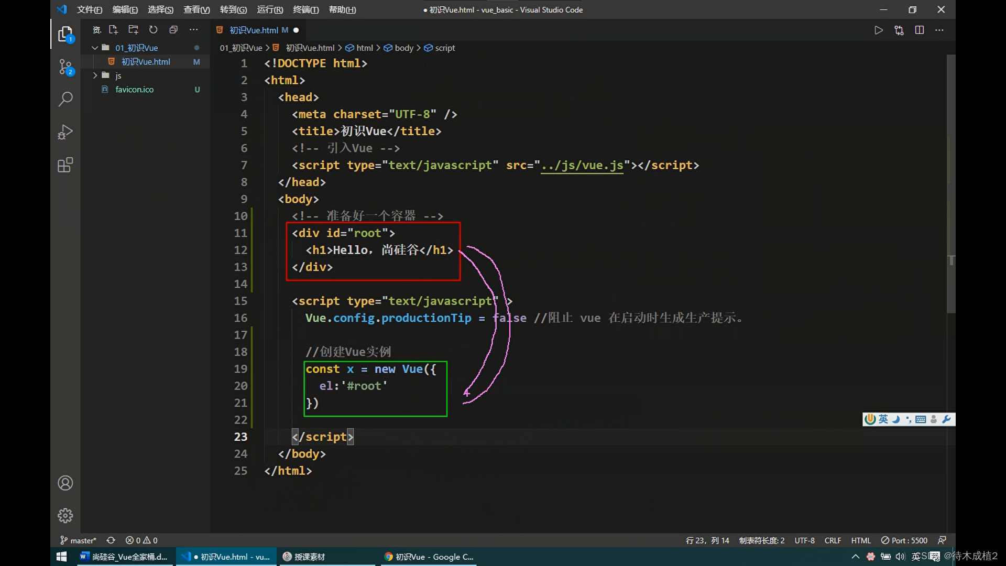The width and height of the screenshot is (1006, 566).
Task: Place cursor on line number 19
Action: point(240,369)
